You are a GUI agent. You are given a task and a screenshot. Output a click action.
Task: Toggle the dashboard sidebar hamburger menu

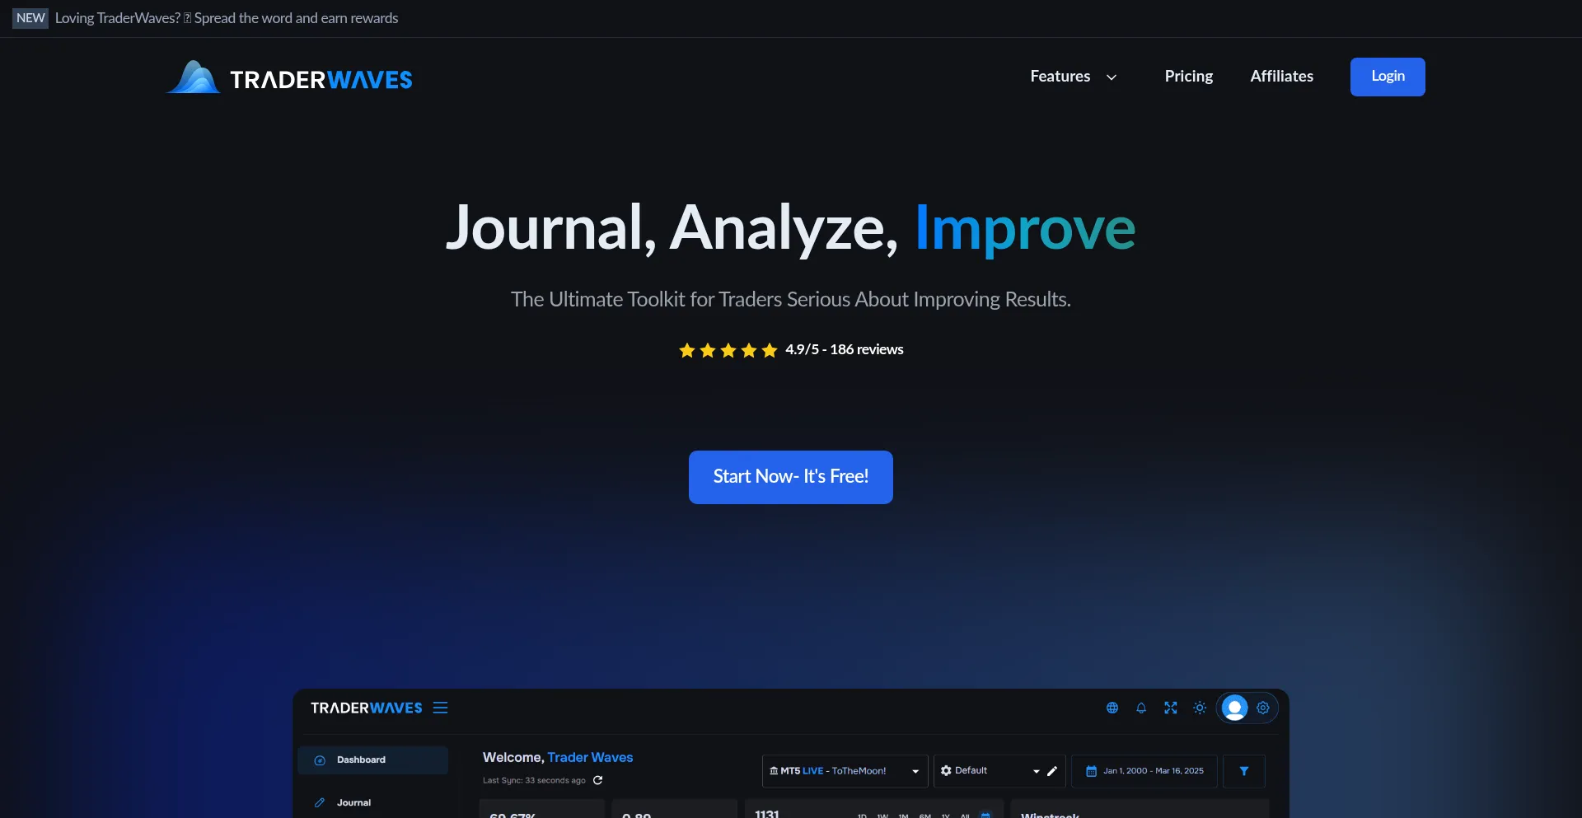pos(441,708)
